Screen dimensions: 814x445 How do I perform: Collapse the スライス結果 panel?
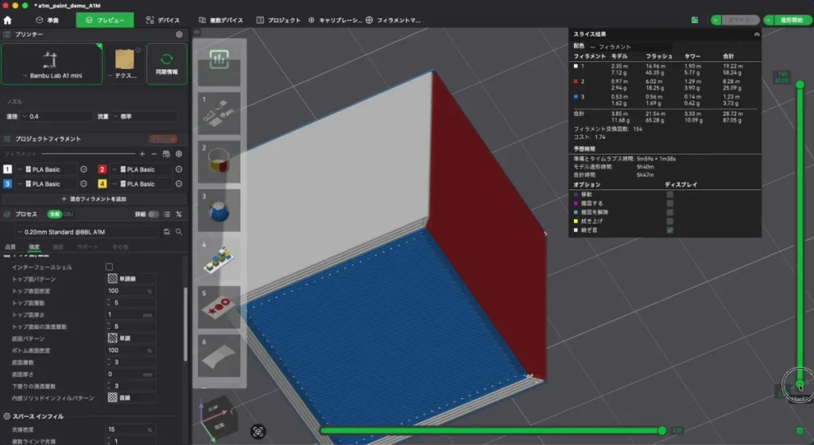757,34
